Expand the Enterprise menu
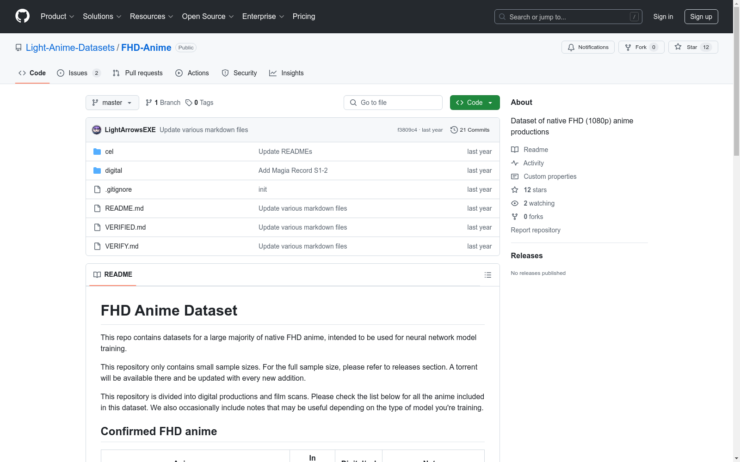 coord(263,16)
